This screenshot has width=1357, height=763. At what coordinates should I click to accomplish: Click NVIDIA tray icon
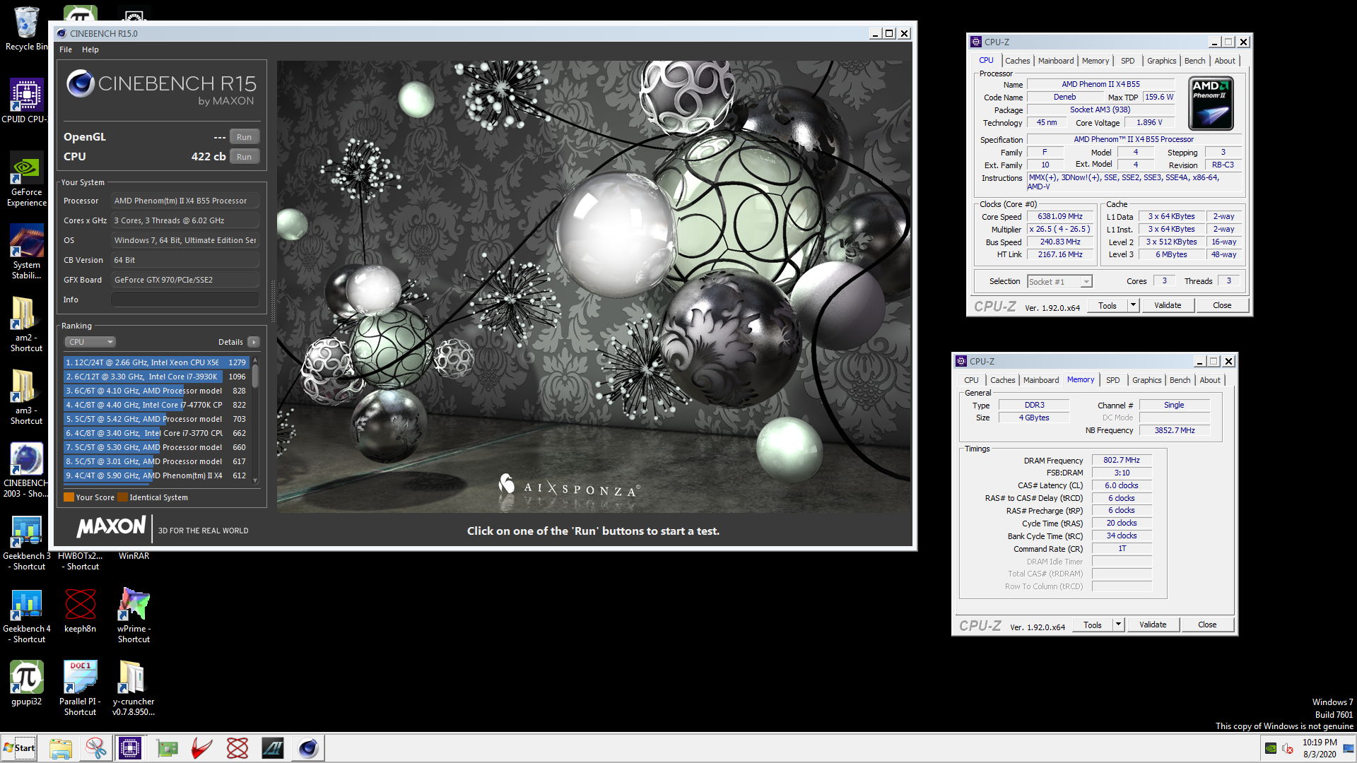point(1271,748)
